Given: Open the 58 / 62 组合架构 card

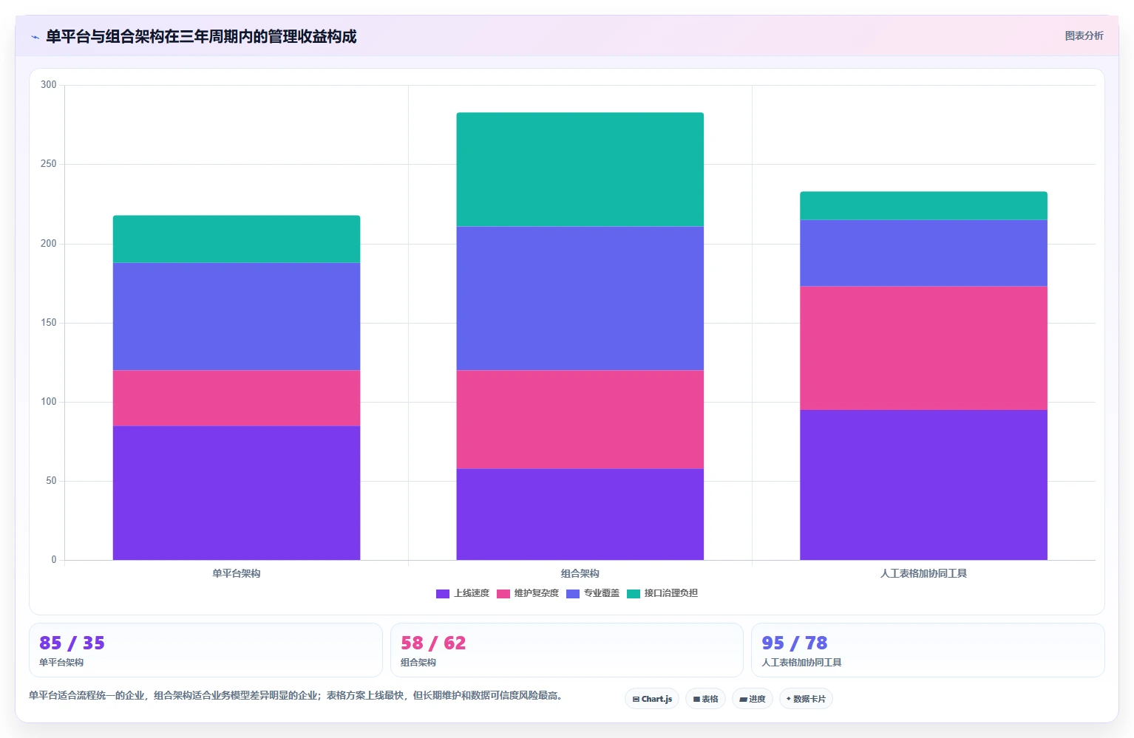Looking at the screenshot, I should click(x=566, y=650).
